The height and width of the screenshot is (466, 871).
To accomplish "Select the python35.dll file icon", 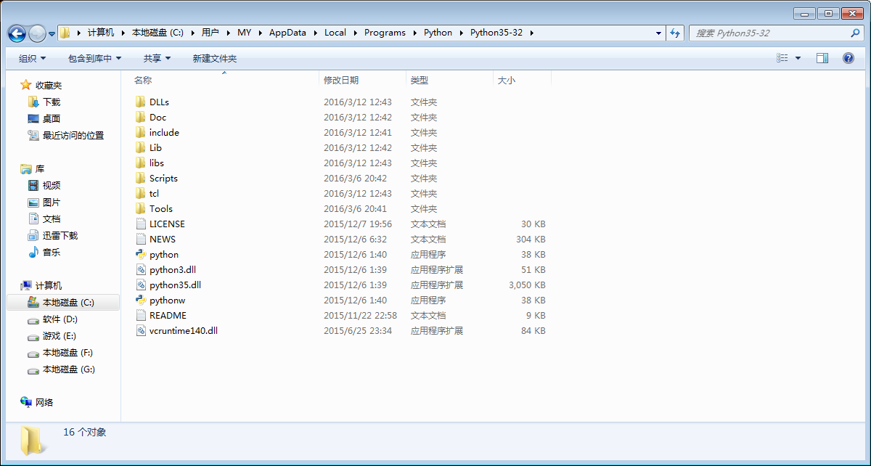I will 142,285.
